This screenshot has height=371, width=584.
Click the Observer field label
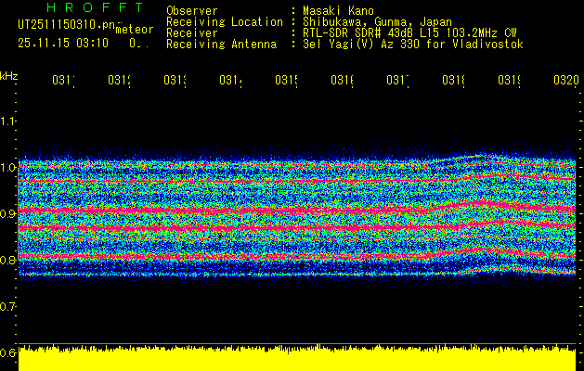[x=192, y=10]
